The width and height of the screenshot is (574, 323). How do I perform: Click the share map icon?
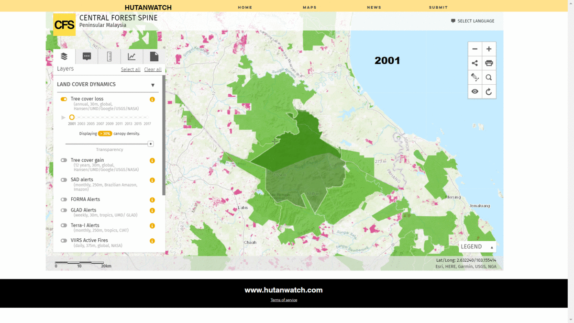(x=475, y=63)
